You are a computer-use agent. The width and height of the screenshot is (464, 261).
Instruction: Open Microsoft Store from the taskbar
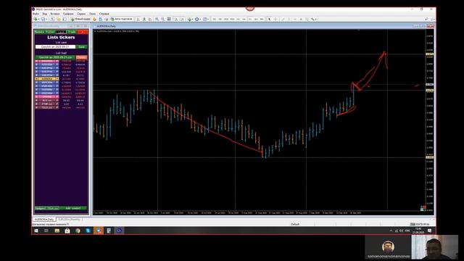coord(67,231)
